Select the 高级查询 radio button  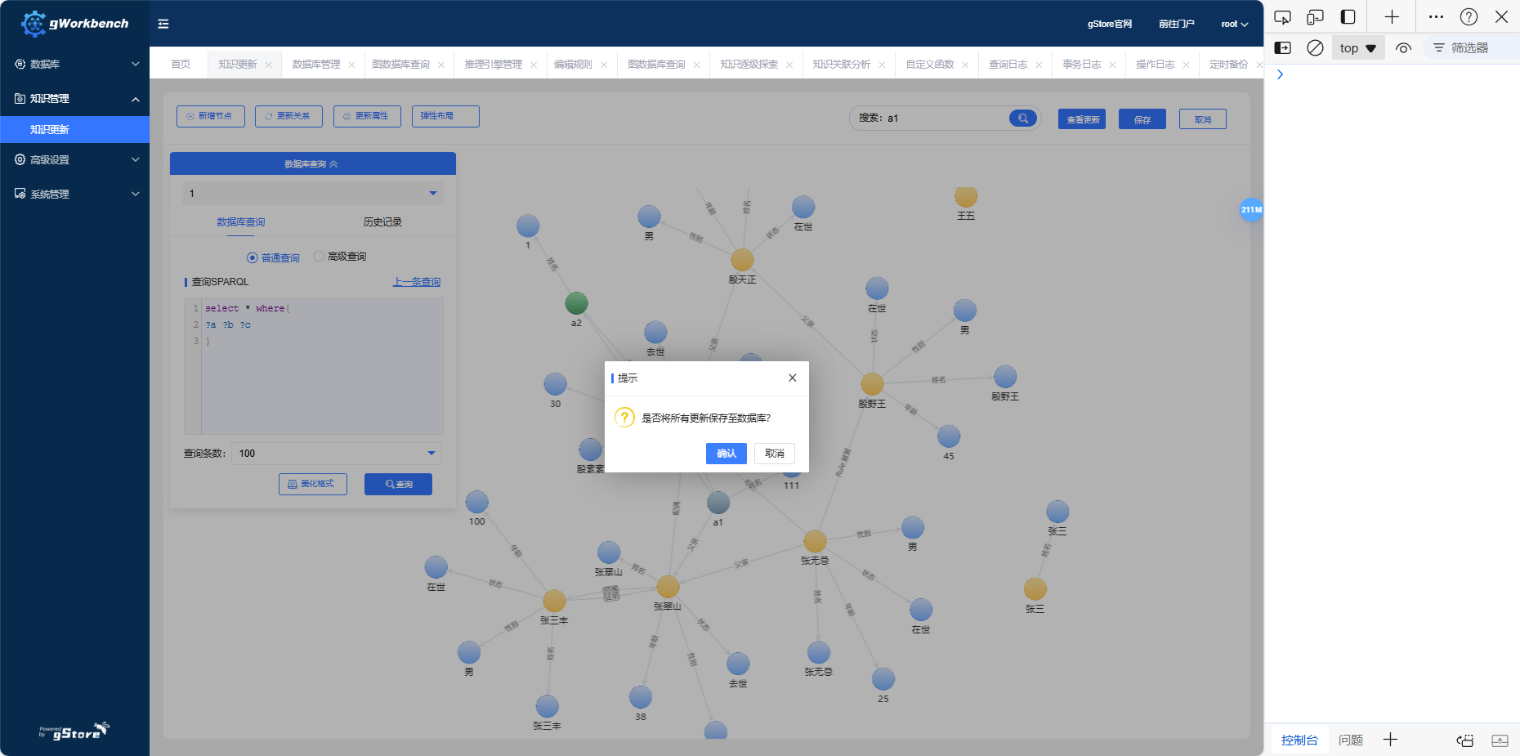click(319, 257)
